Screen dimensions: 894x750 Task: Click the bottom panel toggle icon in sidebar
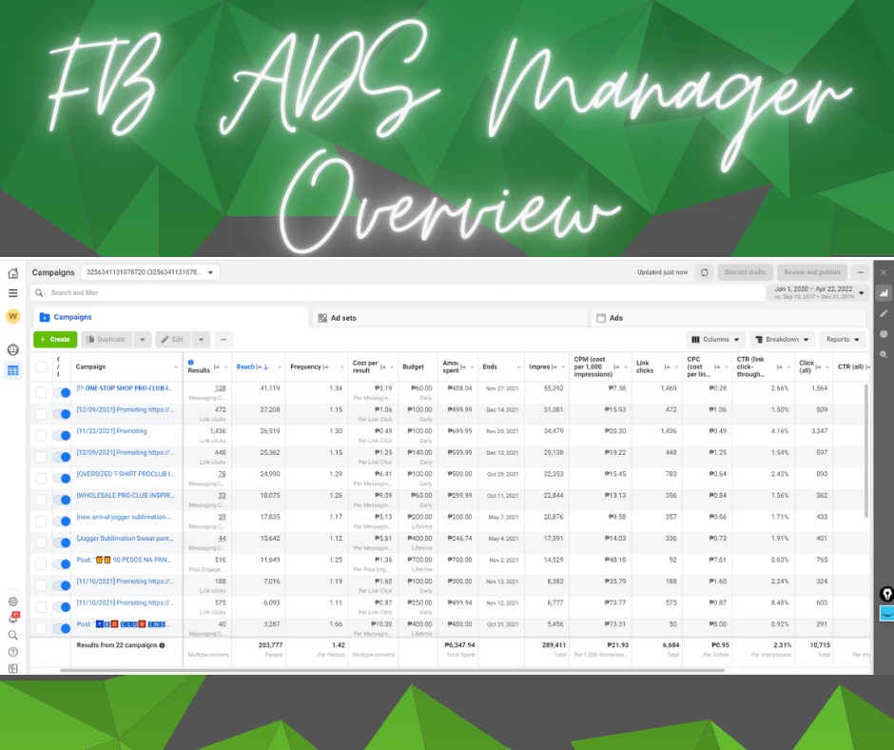(12, 668)
